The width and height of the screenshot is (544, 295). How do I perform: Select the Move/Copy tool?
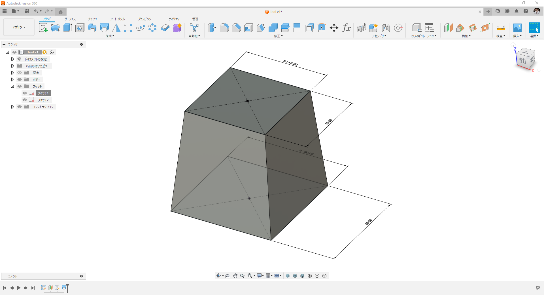point(334,28)
